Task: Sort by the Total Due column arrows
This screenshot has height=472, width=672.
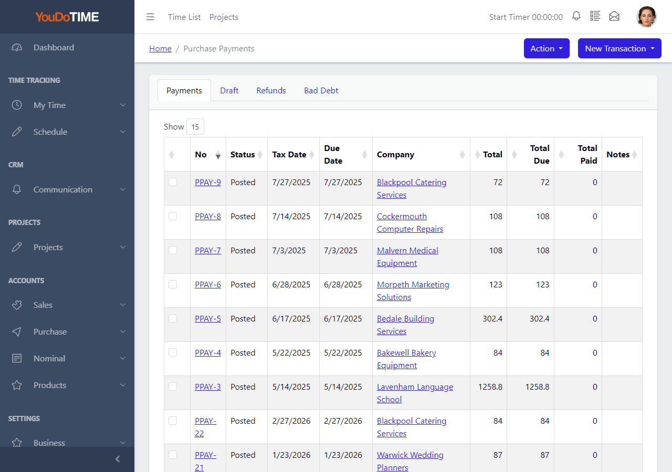Action: 514,155
